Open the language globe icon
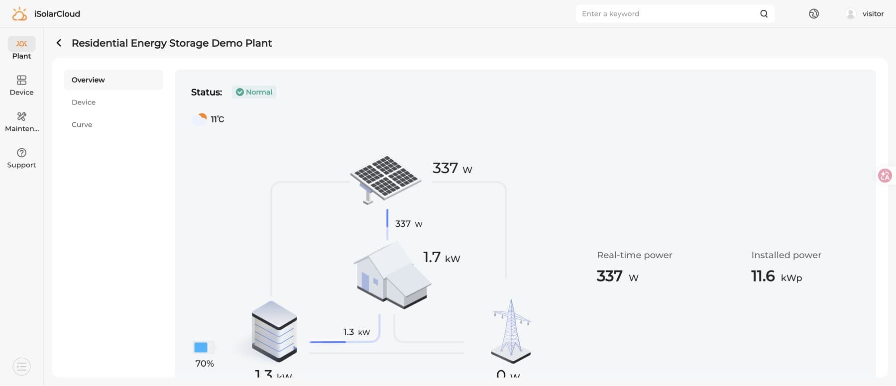Viewport: 896px width, 386px height. (x=814, y=13)
